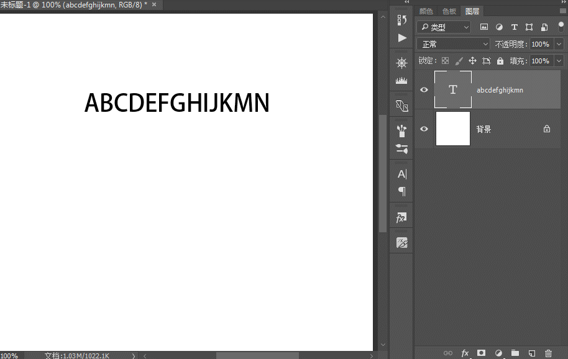
Task: Toggle lock image pixels brush icon
Action: [459, 61]
